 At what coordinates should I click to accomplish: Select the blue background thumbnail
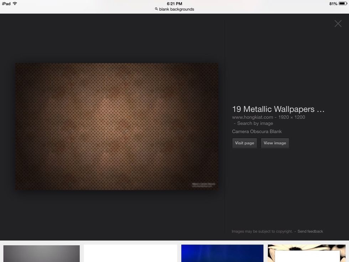pos(222,253)
